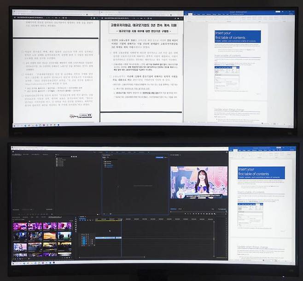
Task: Open File tab in upper monitor Word
Action: [x=186, y=14]
